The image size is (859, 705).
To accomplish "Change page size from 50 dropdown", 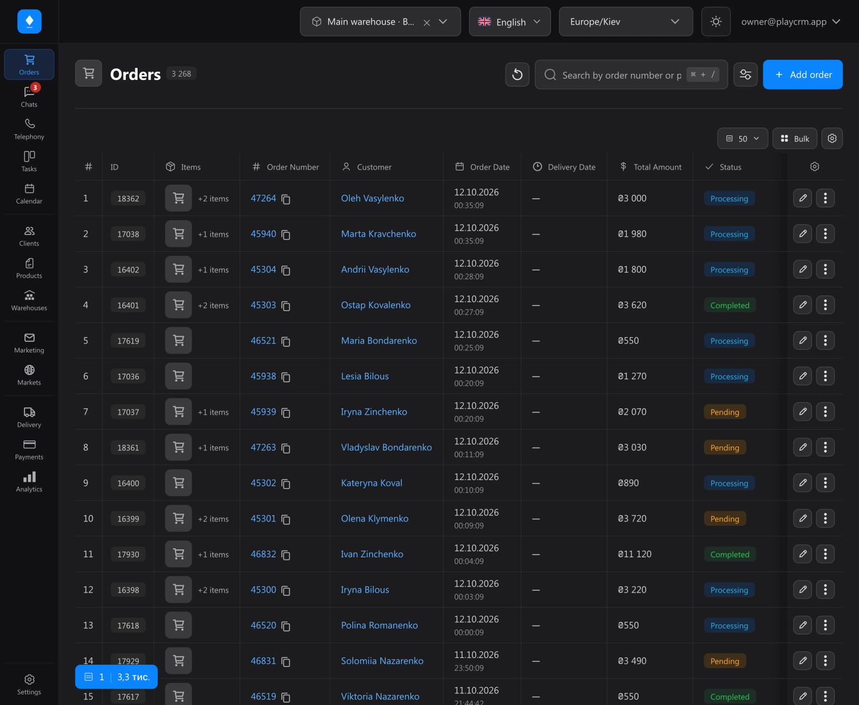I will coord(743,139).
